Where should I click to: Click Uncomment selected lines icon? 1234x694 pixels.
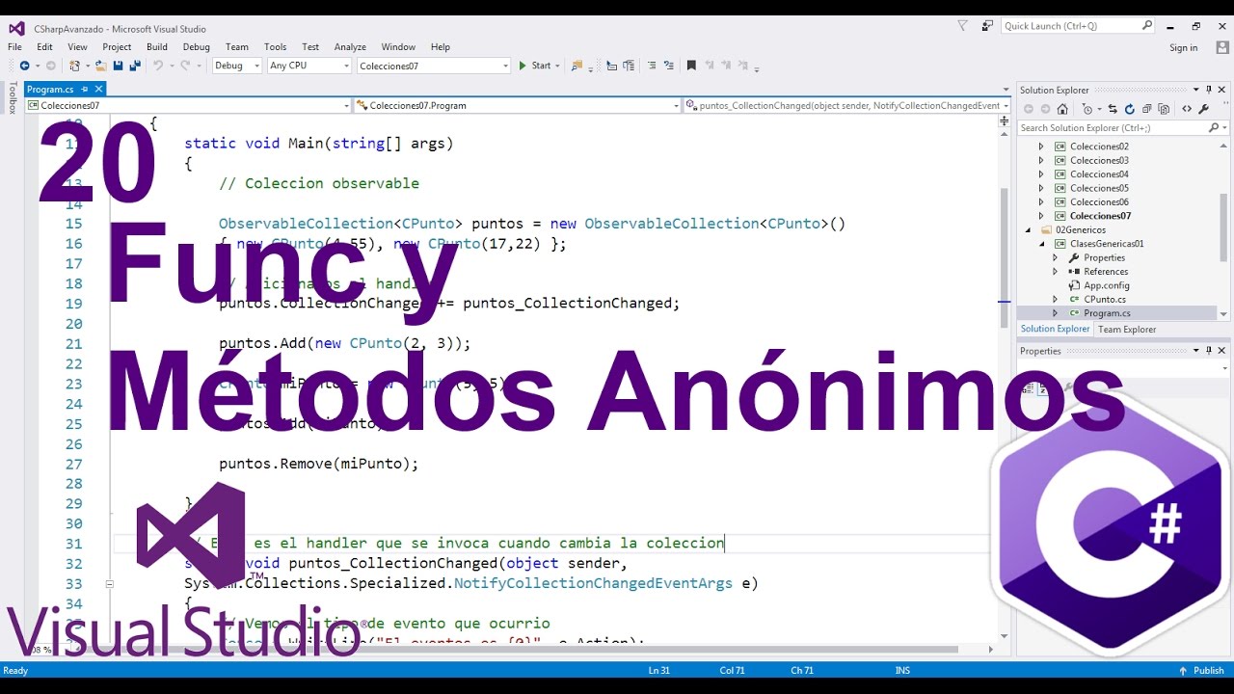(x=668, y=66)
